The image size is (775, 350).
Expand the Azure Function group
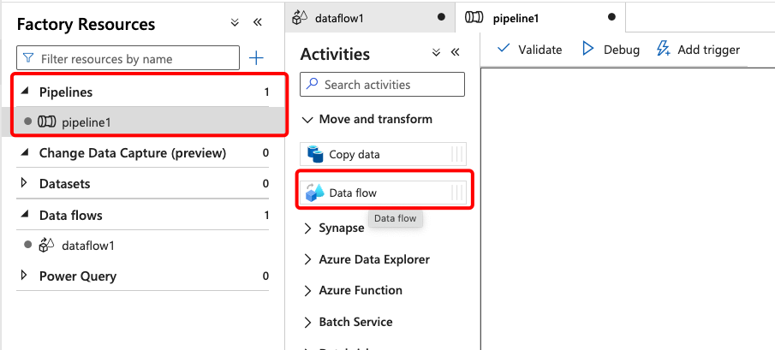308,291
